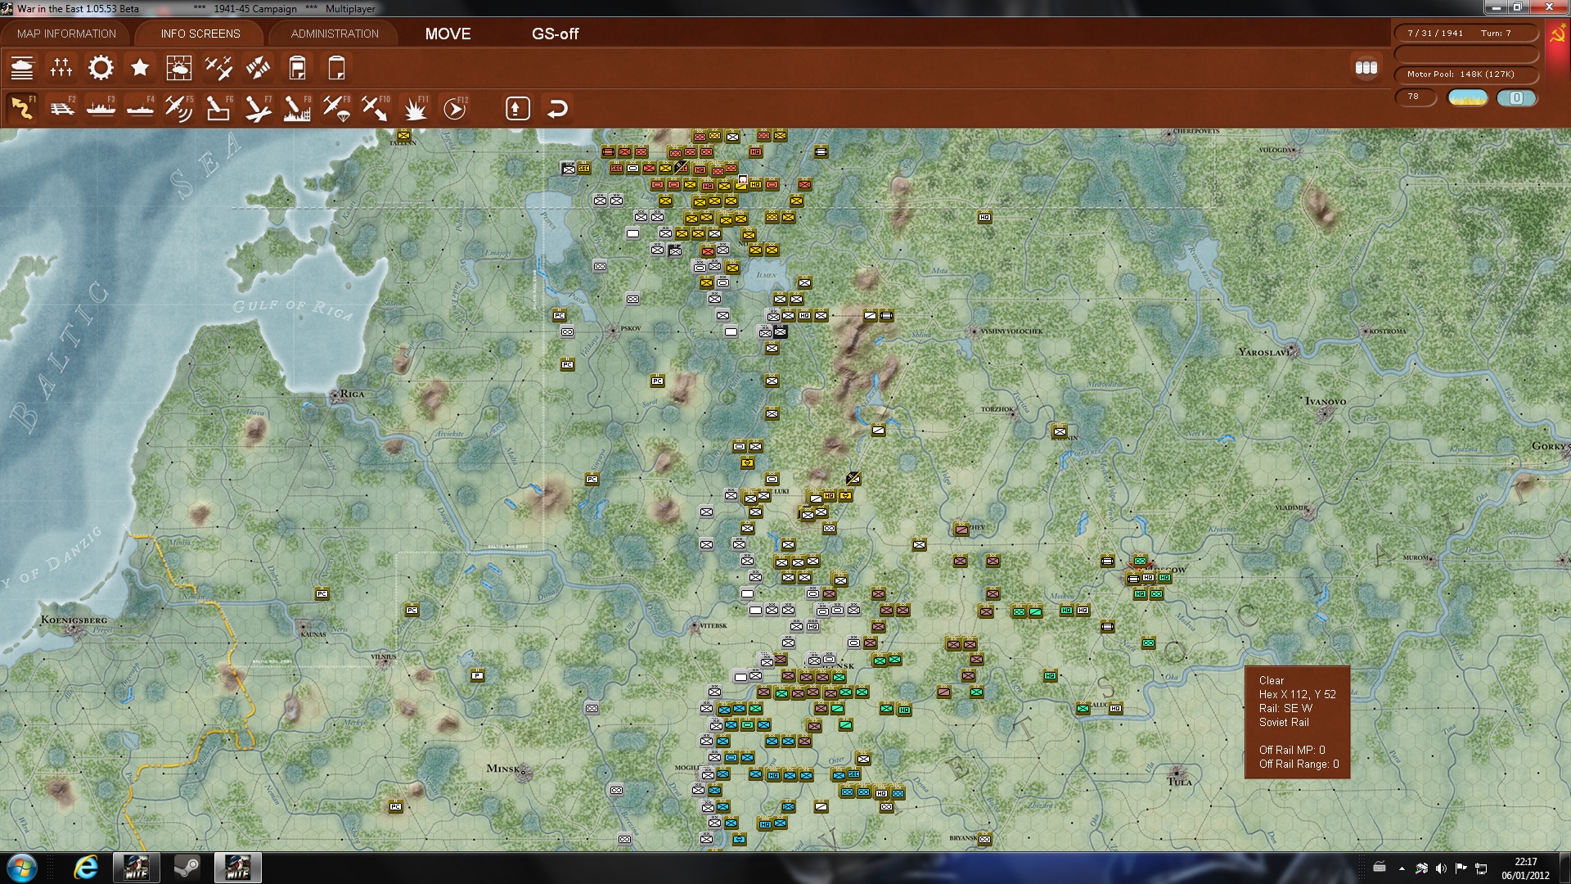Show the weather map icon
The width and height of the screenshot is (1571, 884).
pyautogui.click(x=179, y=68)
